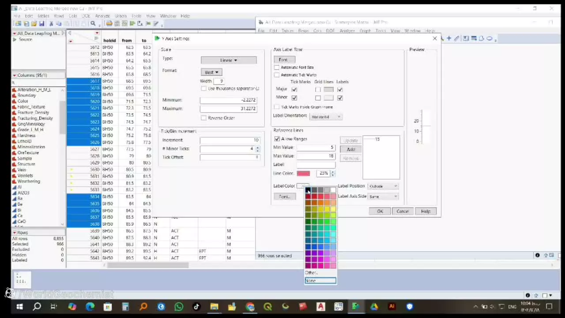This screenshot has width=565, height=318.
Task: Open Label Orientation Horizontal dropdown
Action: pos(326,117)
